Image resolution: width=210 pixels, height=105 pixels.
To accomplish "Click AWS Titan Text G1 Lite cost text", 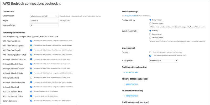I will 53,41.
